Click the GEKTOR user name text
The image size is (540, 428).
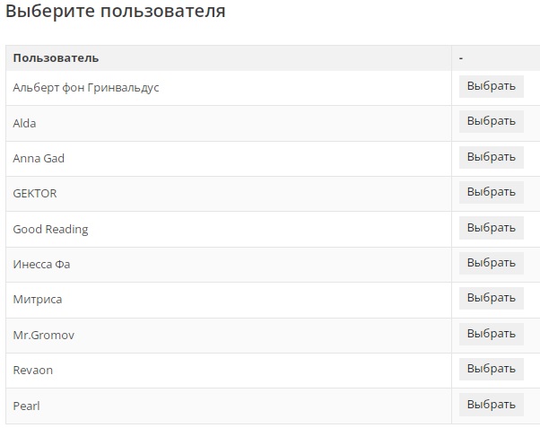tap(35, 194)
